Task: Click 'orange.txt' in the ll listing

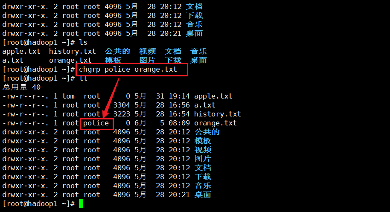Action: coord(215,123)
